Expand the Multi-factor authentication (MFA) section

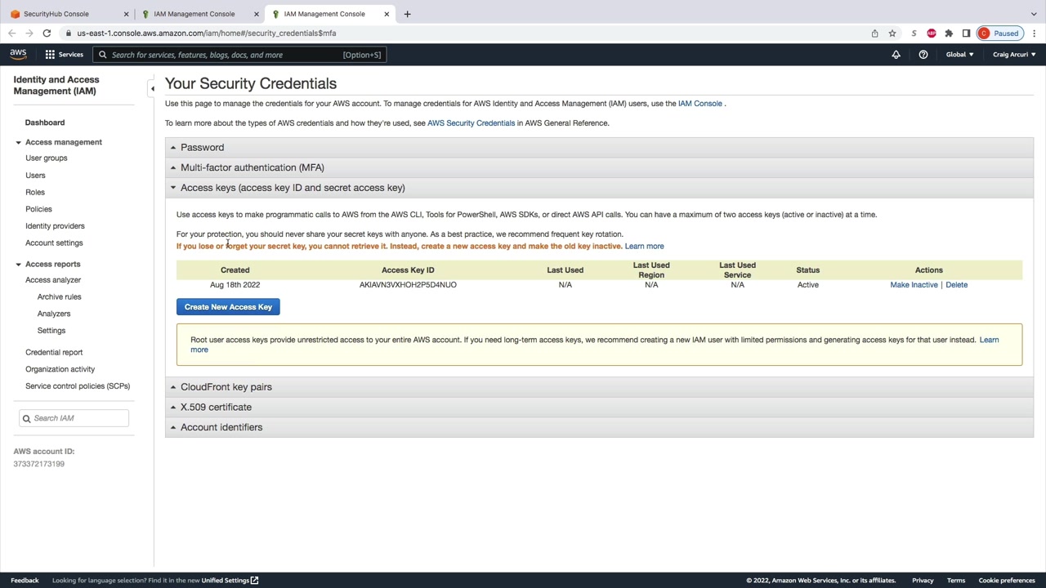pos(599,167)
